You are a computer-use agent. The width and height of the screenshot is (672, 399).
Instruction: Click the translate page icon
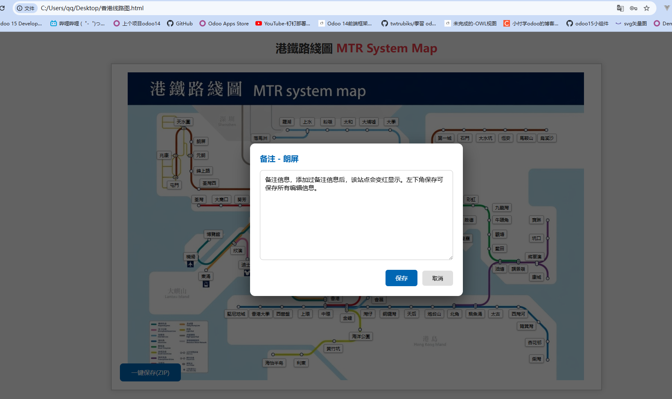coord(620,8)
